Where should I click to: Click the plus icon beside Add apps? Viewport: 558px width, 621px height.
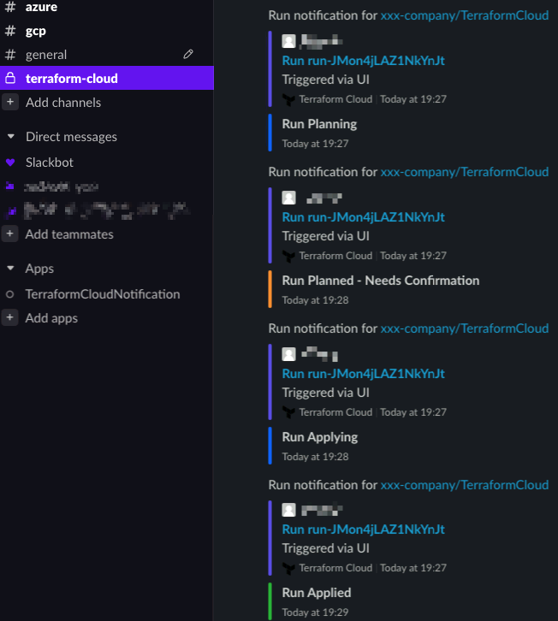click(10, 318)
